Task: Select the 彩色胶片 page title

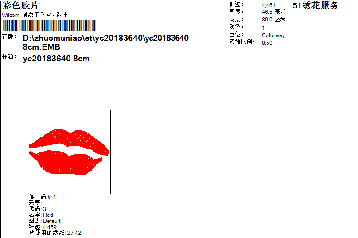Action: [x=21, y=5]
